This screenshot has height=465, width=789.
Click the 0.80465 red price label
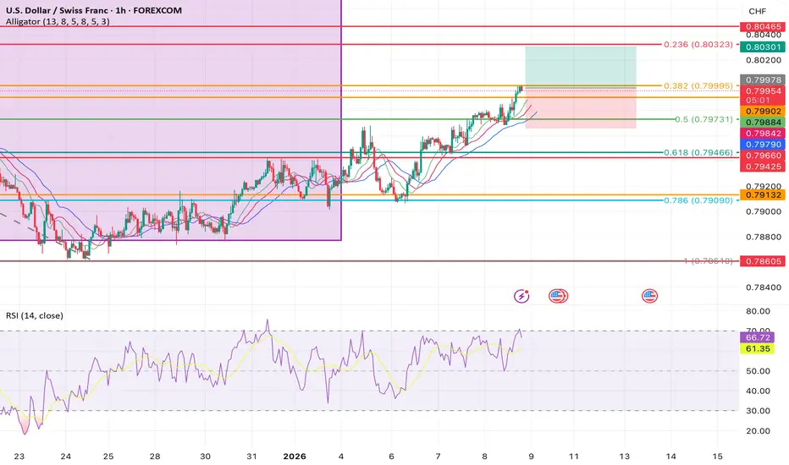pos(763,27)
